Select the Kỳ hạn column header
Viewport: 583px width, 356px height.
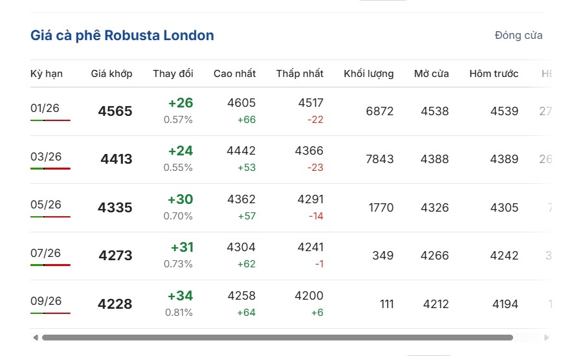(x=47, y=74)
